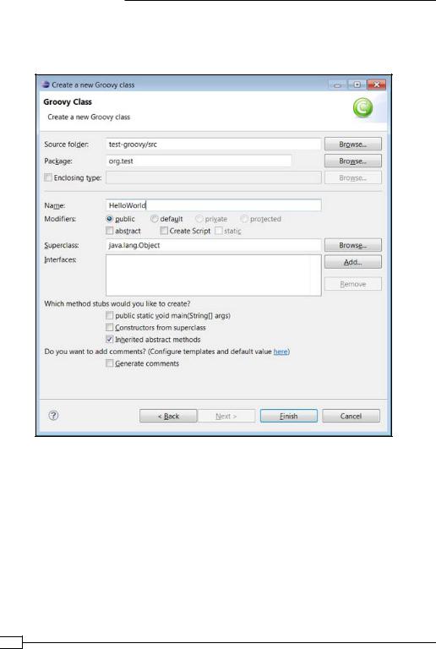The image size is (436, 649).
Task: Click the 'Interfaces:' label
Action: click(60, 259)
